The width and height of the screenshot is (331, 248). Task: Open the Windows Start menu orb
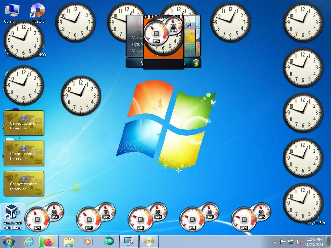click(9, 242)
